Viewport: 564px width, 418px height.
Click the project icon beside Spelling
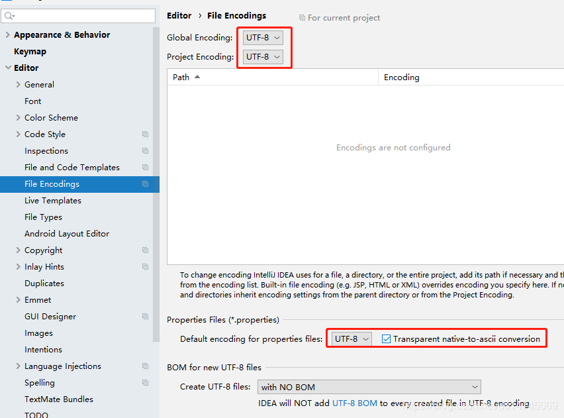[x=146, y=383]
